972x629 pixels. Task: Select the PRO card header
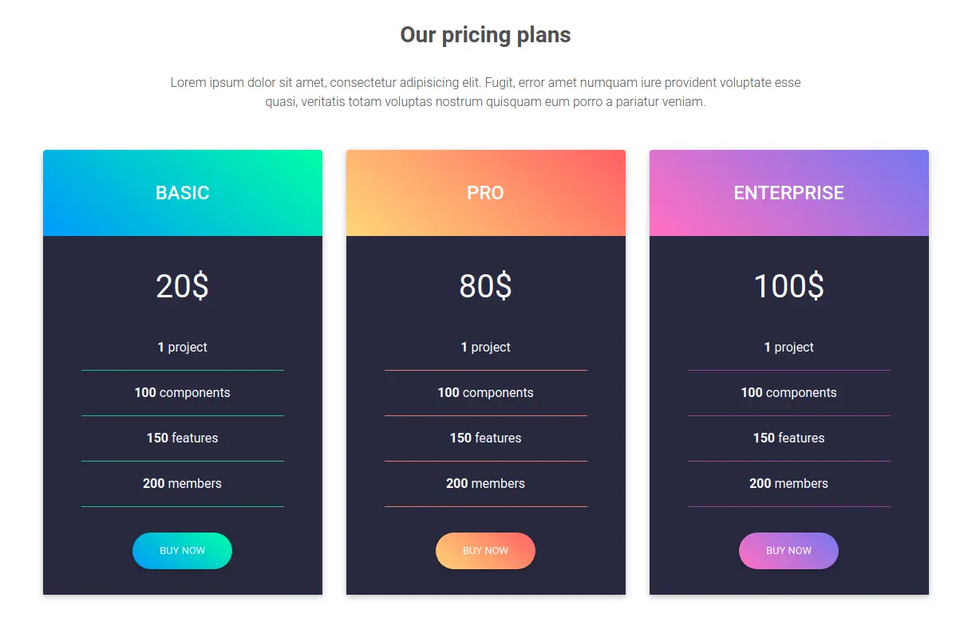click(485, 193)
